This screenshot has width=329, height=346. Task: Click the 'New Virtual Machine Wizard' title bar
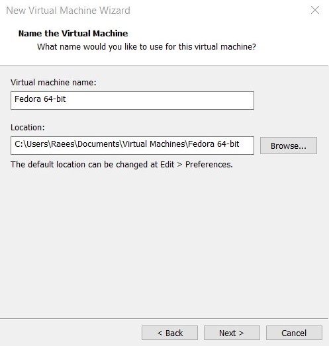point(68,11)
